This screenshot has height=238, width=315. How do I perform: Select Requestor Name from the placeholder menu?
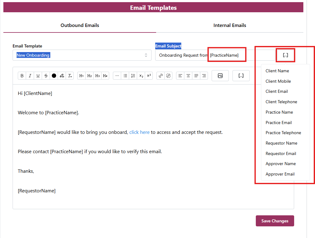click(x=281, y=143)
